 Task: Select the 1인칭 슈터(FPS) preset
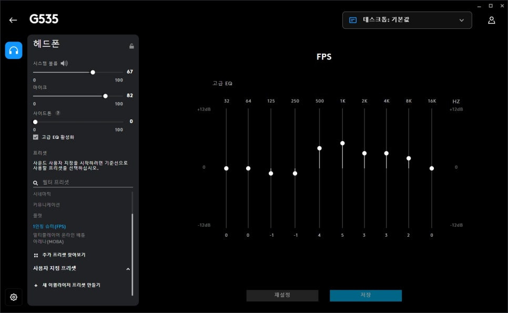pyautogui.click(x=49, y=226)
